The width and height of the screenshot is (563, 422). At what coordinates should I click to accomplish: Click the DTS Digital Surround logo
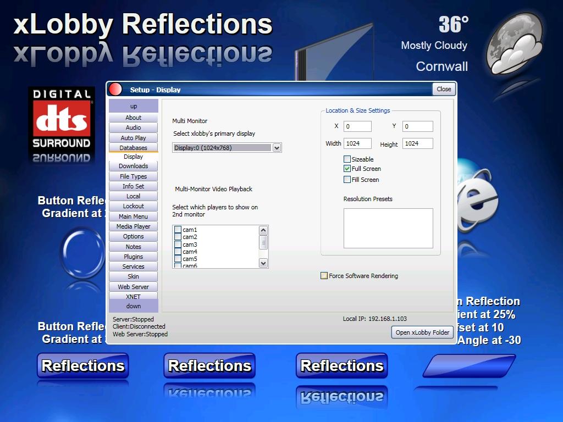[62, 125]
